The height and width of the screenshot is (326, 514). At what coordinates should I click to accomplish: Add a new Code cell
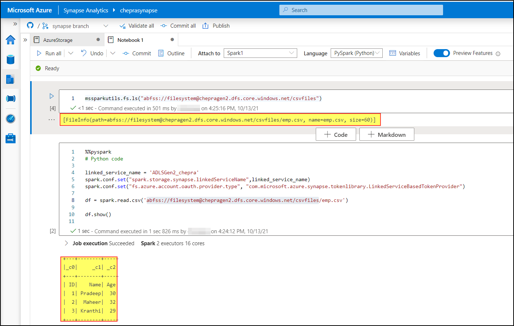click(336, 134)
